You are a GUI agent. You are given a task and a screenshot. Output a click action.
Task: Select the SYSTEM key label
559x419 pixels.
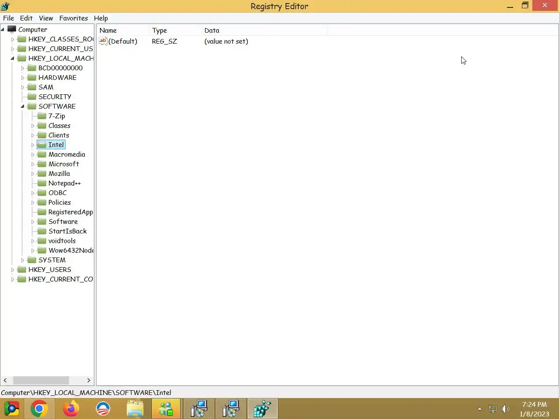point(52,260)
